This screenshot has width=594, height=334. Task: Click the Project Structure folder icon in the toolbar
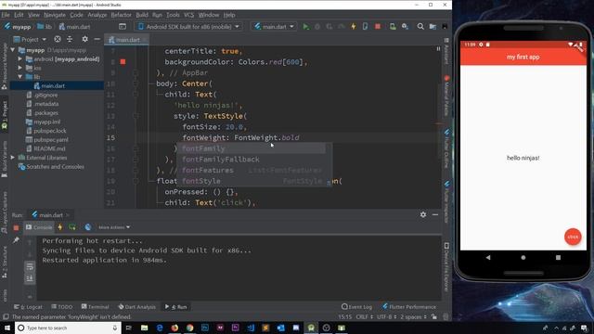433,27
